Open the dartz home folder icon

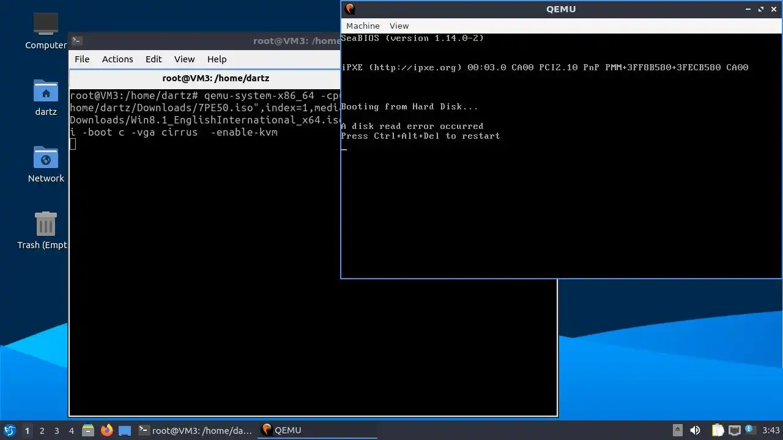click(46, 97)
